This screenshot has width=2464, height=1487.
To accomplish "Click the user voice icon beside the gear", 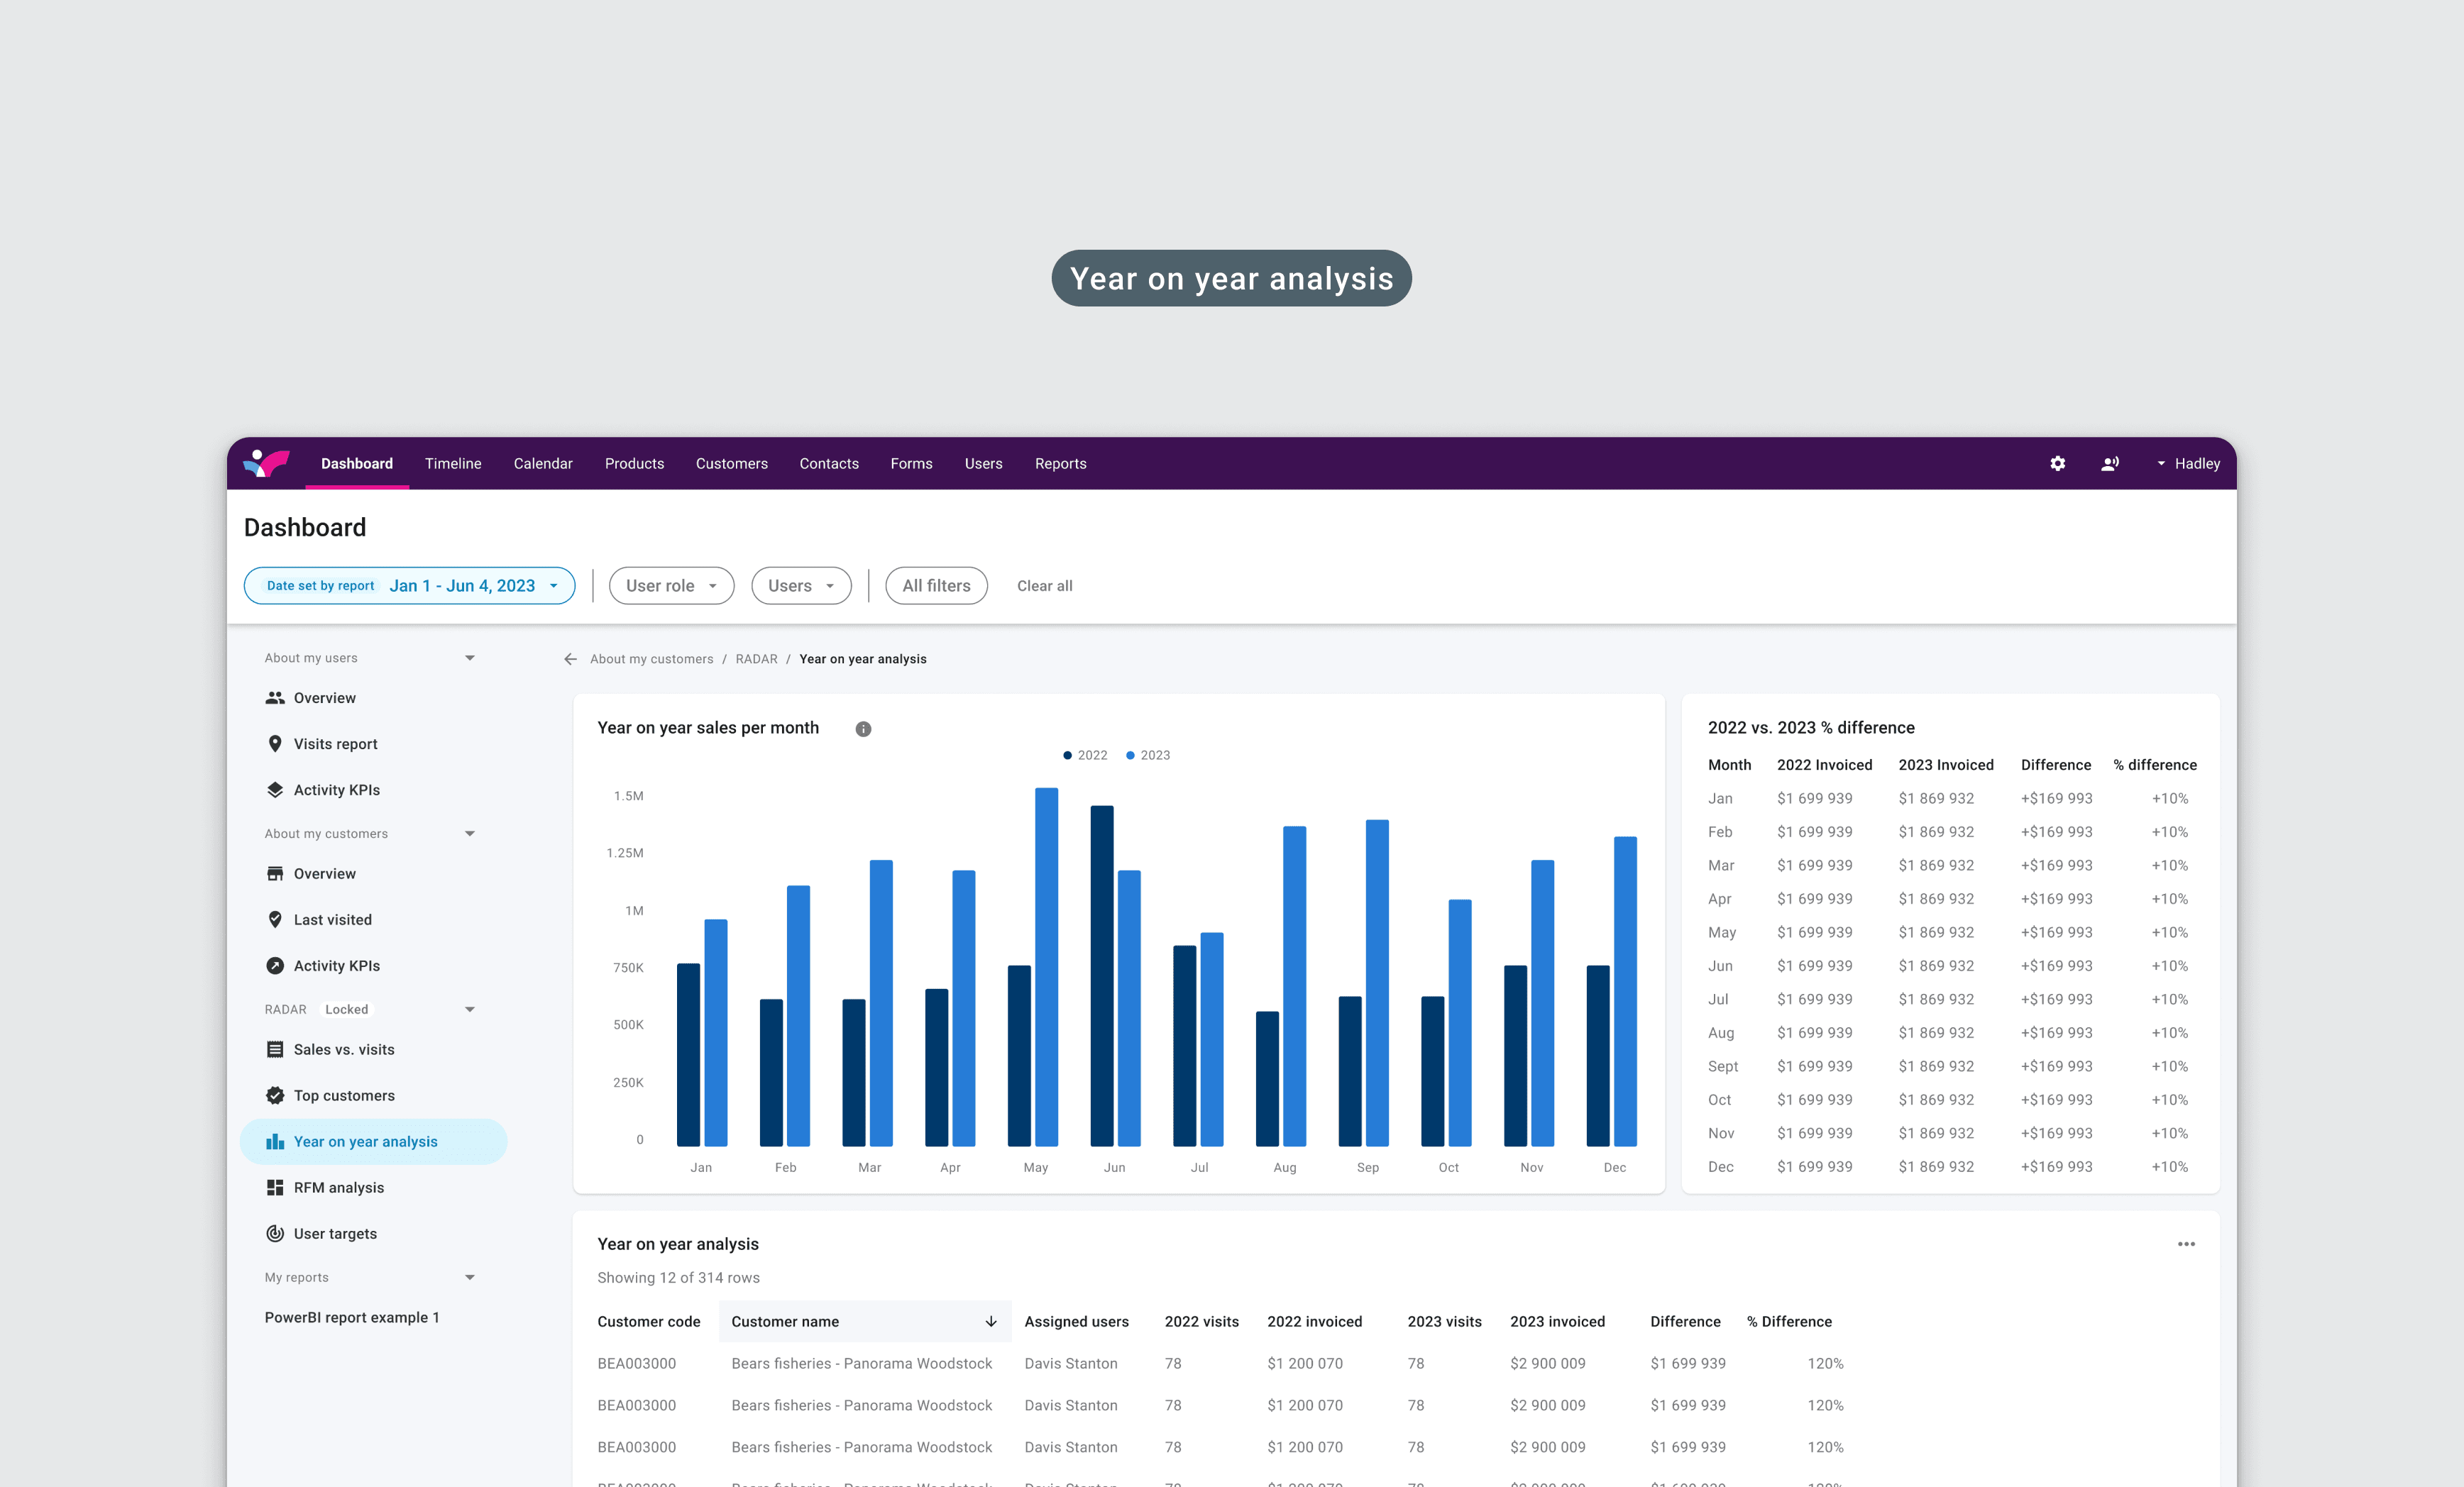I will pos(2110,464).
